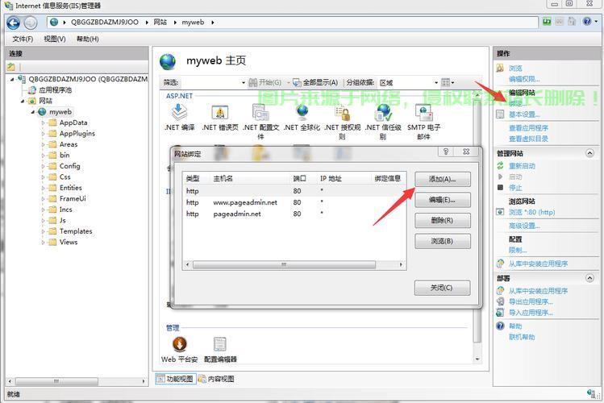Click the status bar network icon
This screenshot has height=403, width=604.
point(590,393)
